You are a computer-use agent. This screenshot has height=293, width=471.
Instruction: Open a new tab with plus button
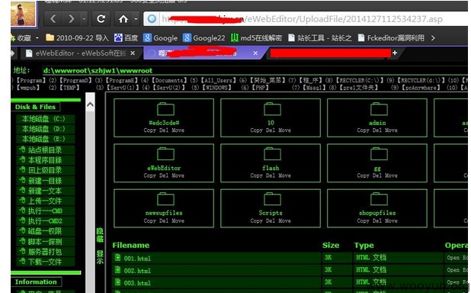tap(395, 53)
